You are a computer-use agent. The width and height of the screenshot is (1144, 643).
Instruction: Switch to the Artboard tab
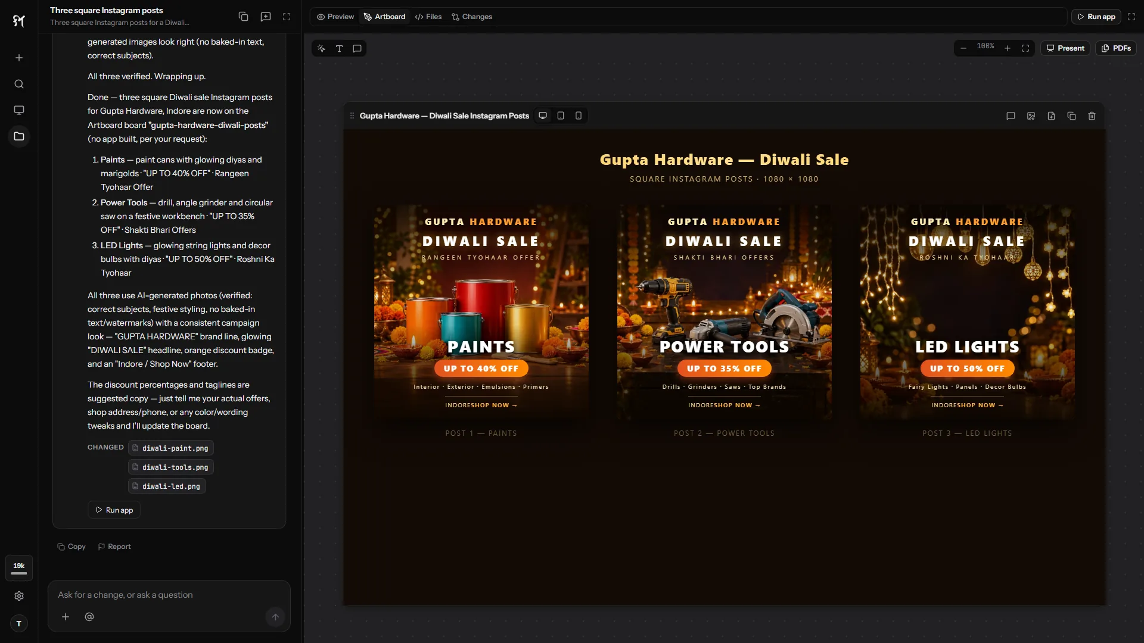click(x=384, y=17)
